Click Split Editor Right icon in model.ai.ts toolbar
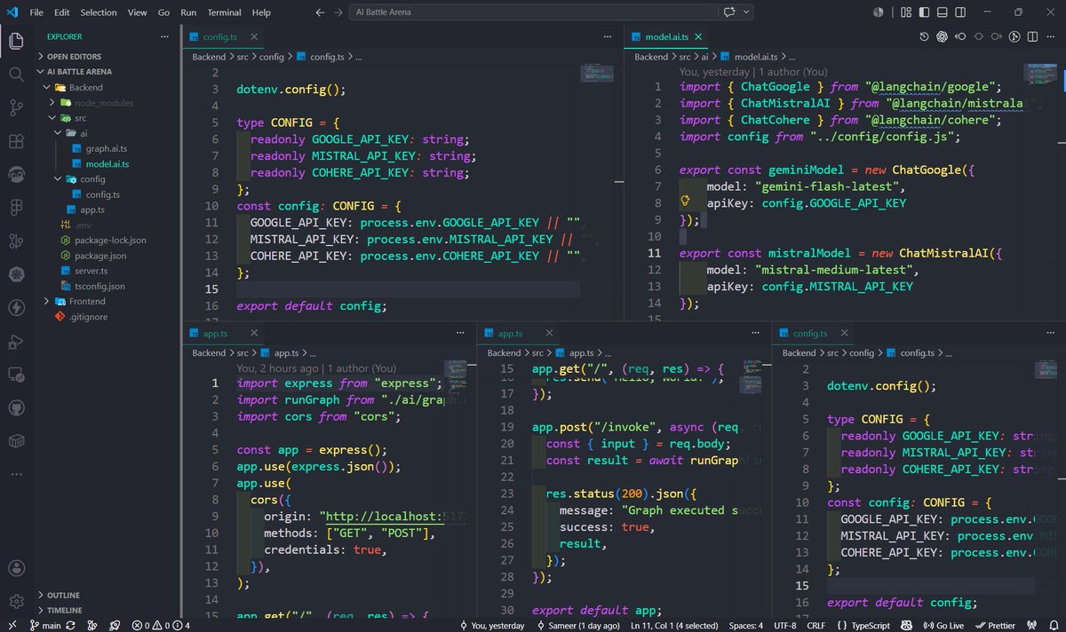Viewport: 1066px width, 632px height. pos(1034,36)
